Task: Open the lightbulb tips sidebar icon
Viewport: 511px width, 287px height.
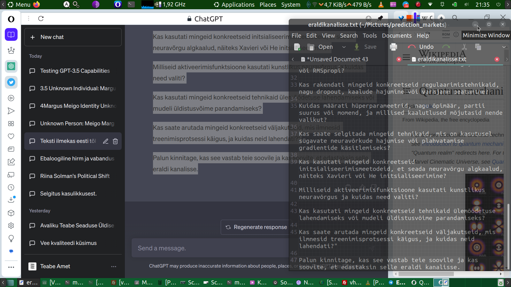Action: pos(11,239)
